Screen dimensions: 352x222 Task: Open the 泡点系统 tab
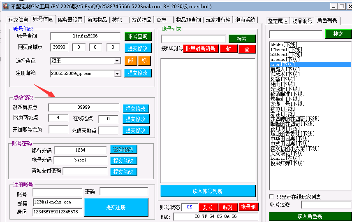tap(245, 20)
